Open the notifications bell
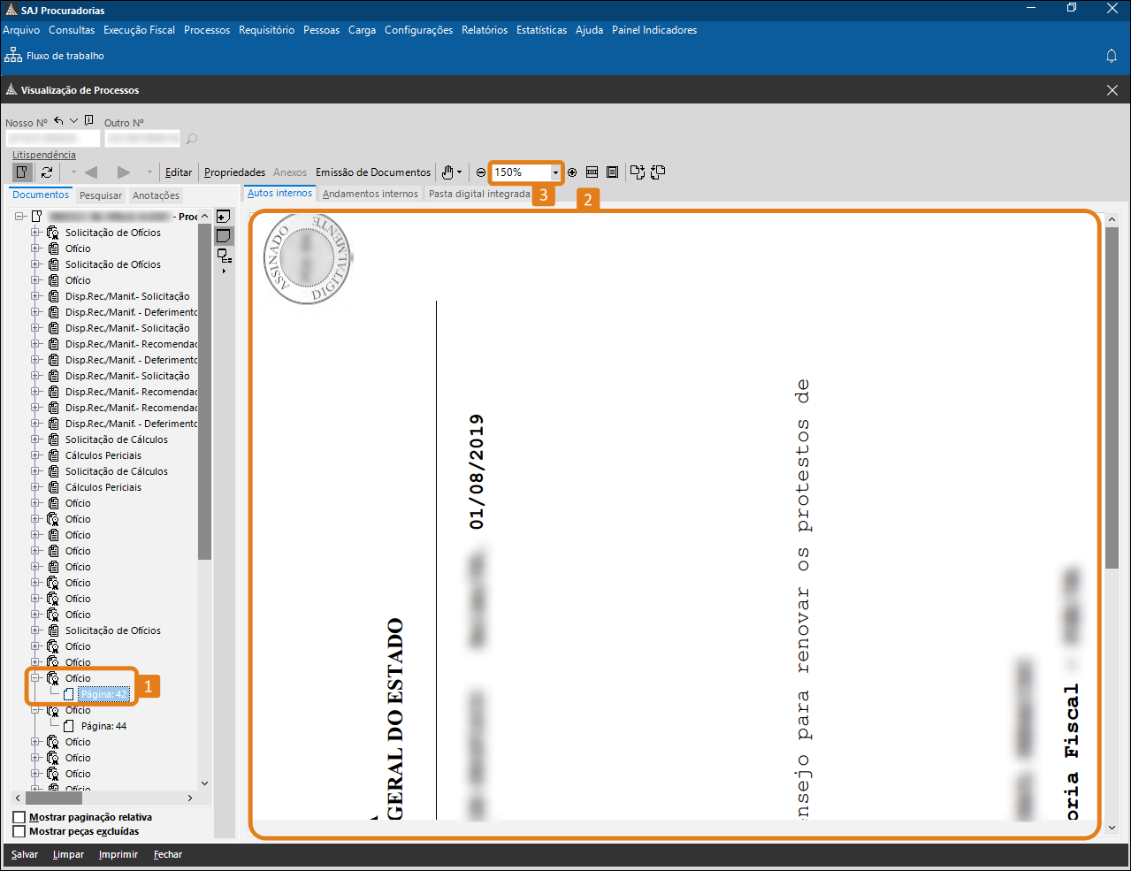 pyautogui.click(x=1112, y=56)
